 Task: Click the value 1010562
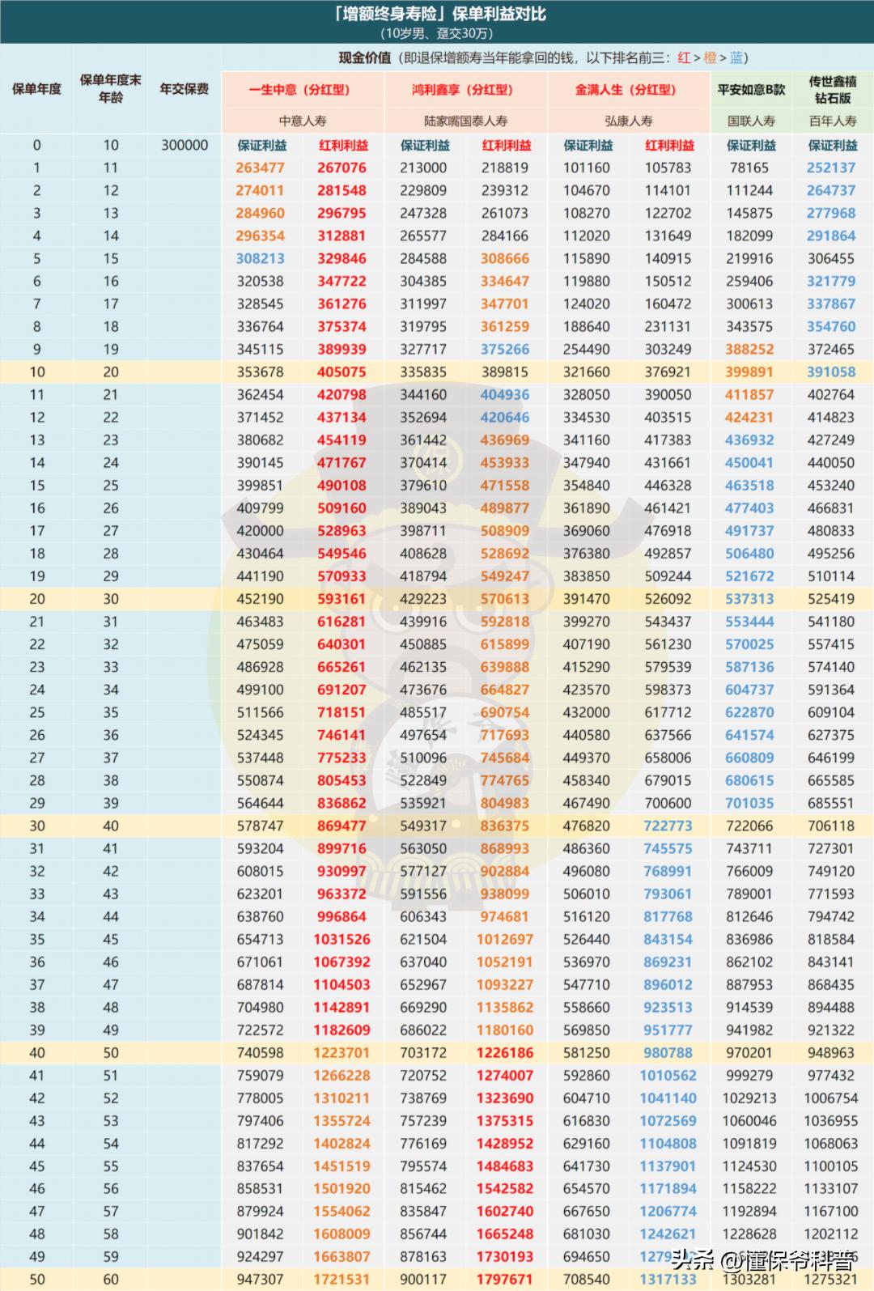668,1075
